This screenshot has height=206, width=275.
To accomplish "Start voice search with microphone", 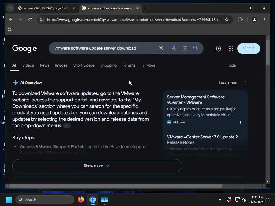I will click(174, 48).
